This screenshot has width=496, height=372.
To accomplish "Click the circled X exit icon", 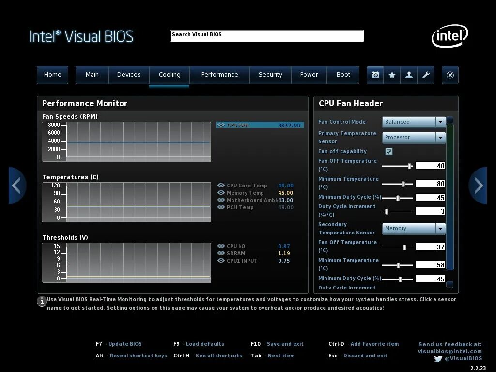I will tap(450, 75).
